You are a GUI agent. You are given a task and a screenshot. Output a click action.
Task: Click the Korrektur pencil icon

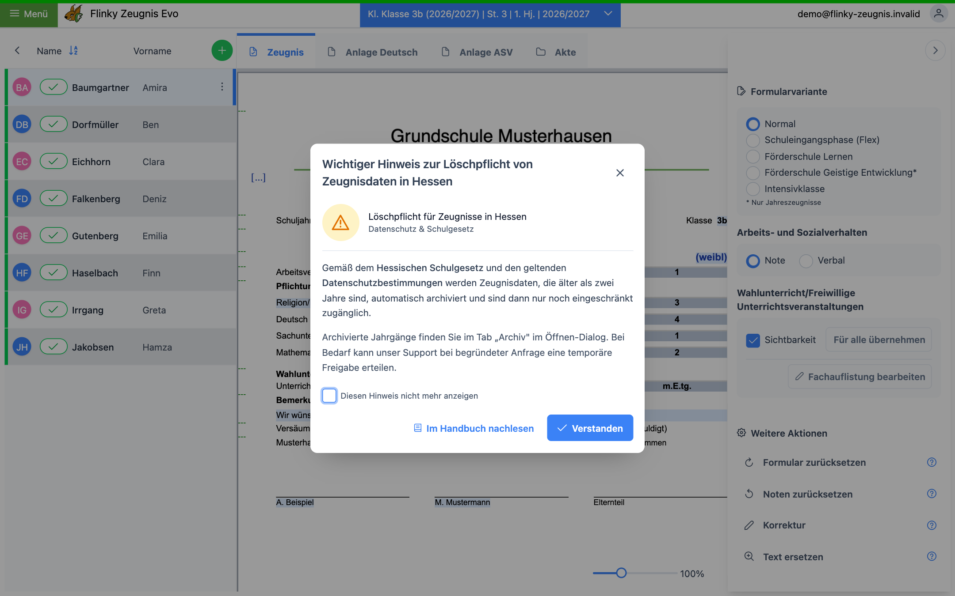(749, 525)
